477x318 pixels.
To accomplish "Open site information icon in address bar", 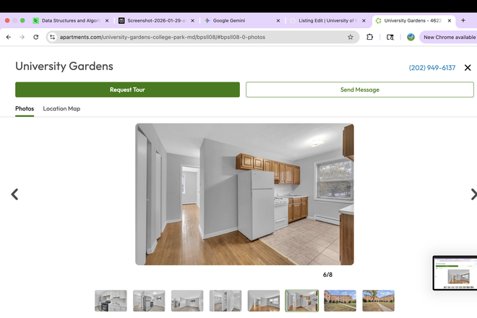I will [x=52, y=37].
